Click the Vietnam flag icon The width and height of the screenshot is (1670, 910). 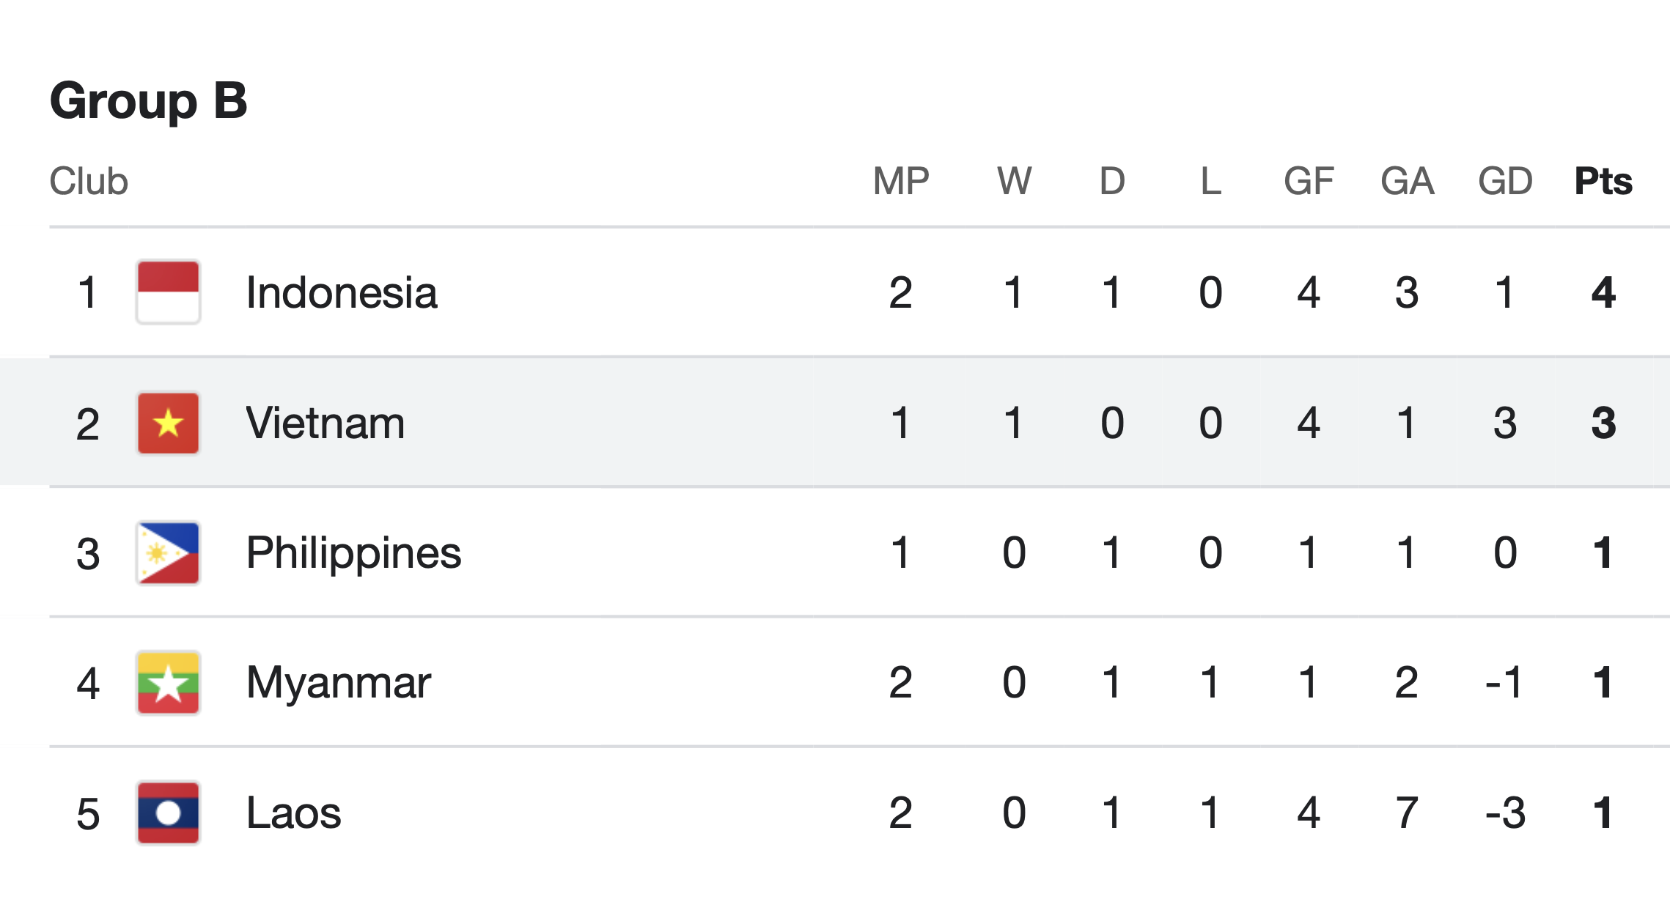168,423
